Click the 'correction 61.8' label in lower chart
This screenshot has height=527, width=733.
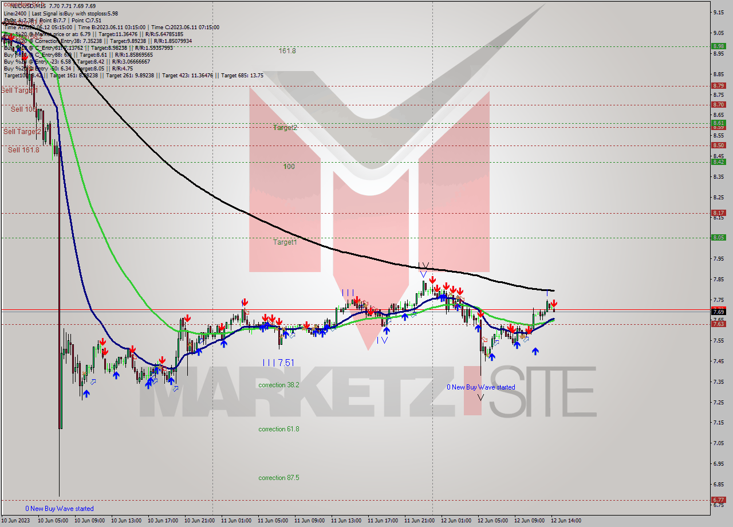(x=279, y=429)
